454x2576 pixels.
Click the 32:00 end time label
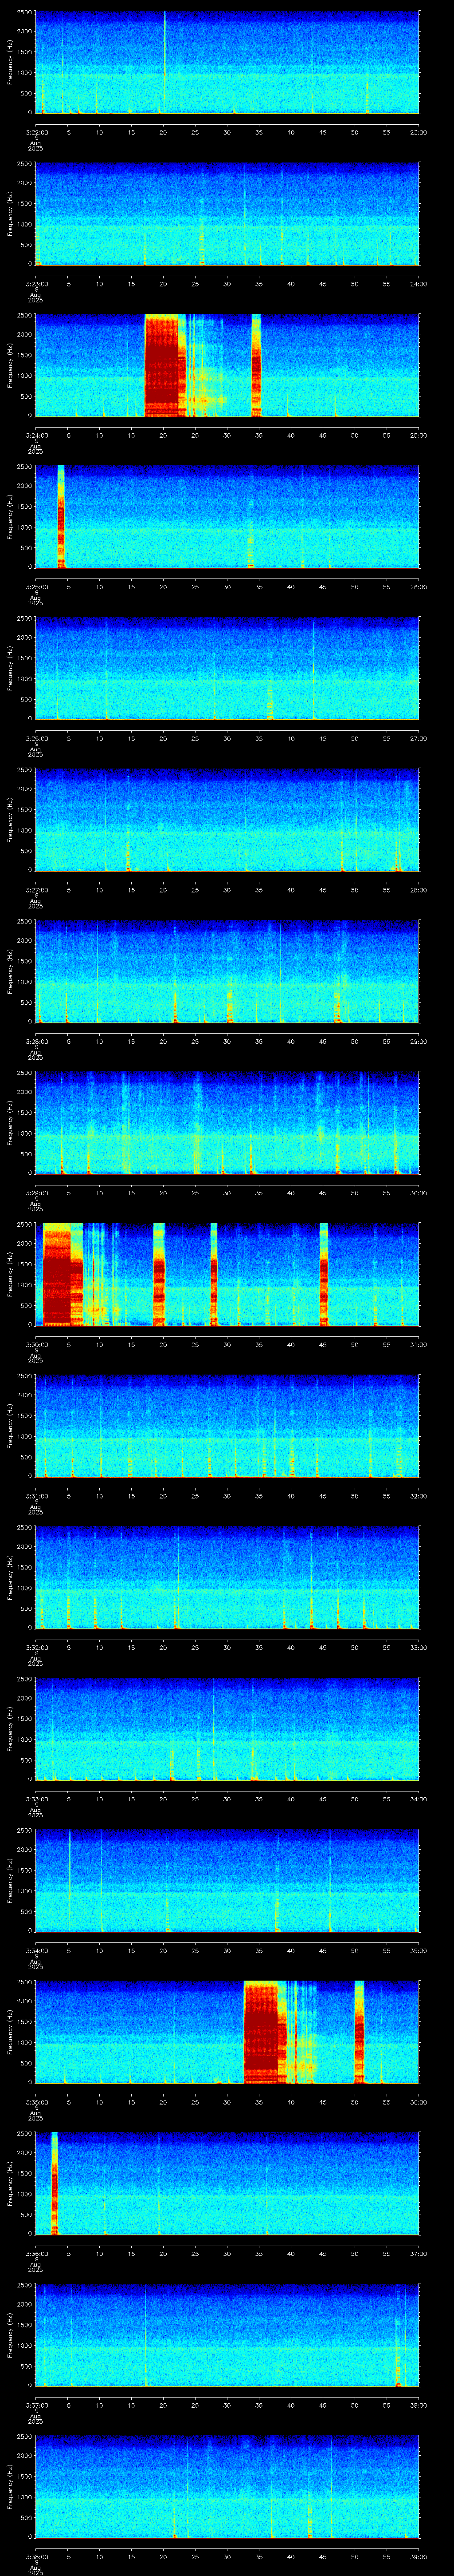point(418,1496)
